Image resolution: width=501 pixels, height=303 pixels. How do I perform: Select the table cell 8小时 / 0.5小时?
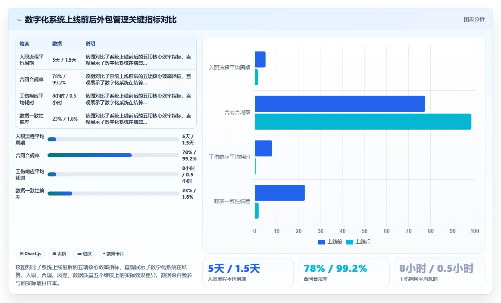pyautogui.click(x=64, y=99)
